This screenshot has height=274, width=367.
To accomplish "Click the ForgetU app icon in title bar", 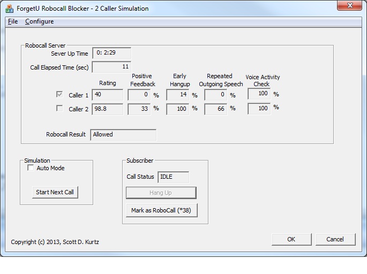I will click(x=9, y=9).
